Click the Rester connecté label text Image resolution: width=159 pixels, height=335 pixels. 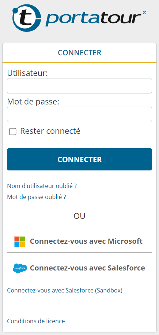point(50,131)
